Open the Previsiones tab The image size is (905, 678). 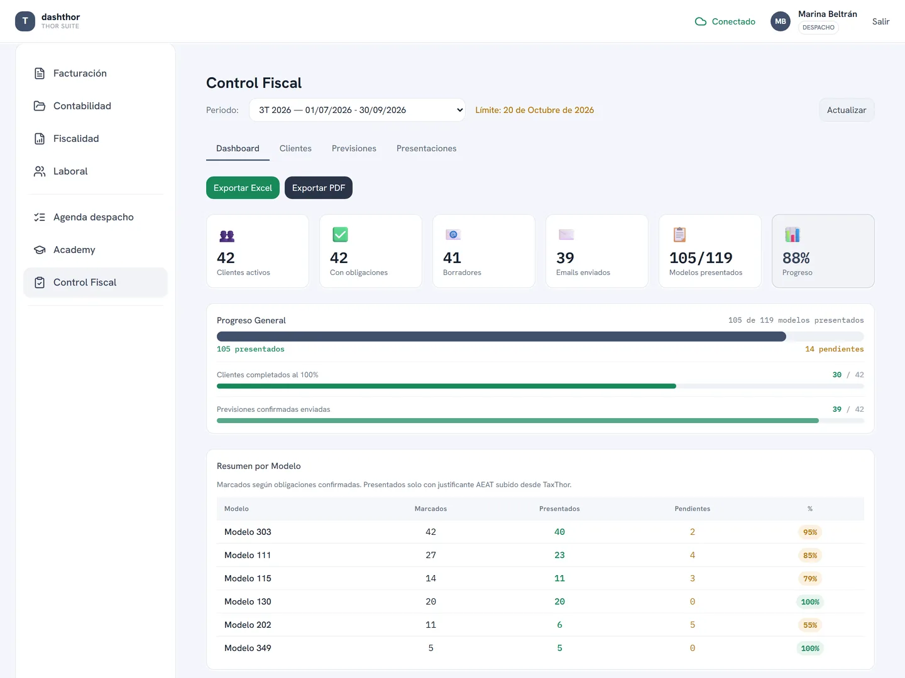point(354,149)
